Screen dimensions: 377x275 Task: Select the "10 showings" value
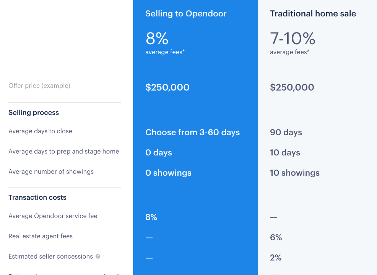(x=294, y=173)
